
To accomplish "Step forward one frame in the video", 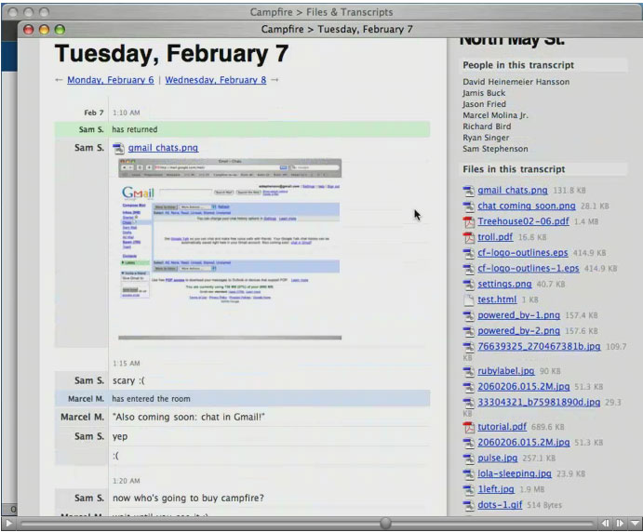I will (x=618, y=524).
